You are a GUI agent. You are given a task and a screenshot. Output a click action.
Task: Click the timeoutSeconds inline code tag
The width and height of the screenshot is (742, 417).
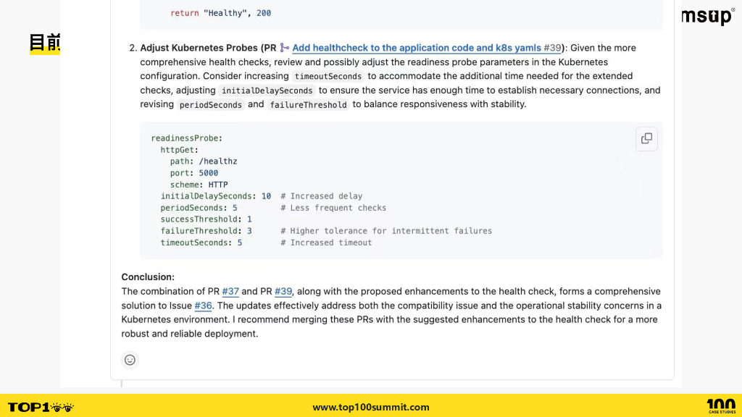328,76
